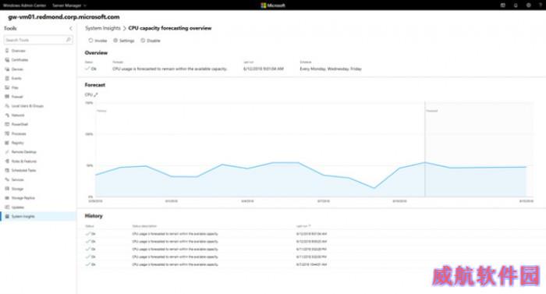Launch the PowerShell tool
546x294 pixels.
pos(19,124)
